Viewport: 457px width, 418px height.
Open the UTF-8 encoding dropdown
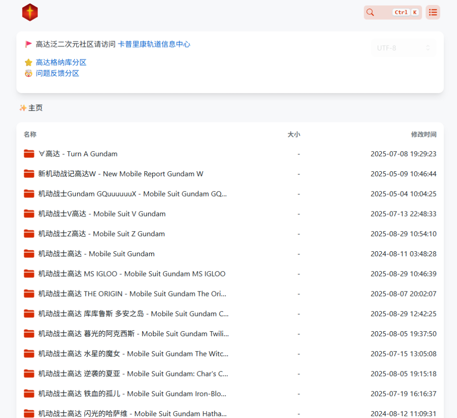[404, 48]
